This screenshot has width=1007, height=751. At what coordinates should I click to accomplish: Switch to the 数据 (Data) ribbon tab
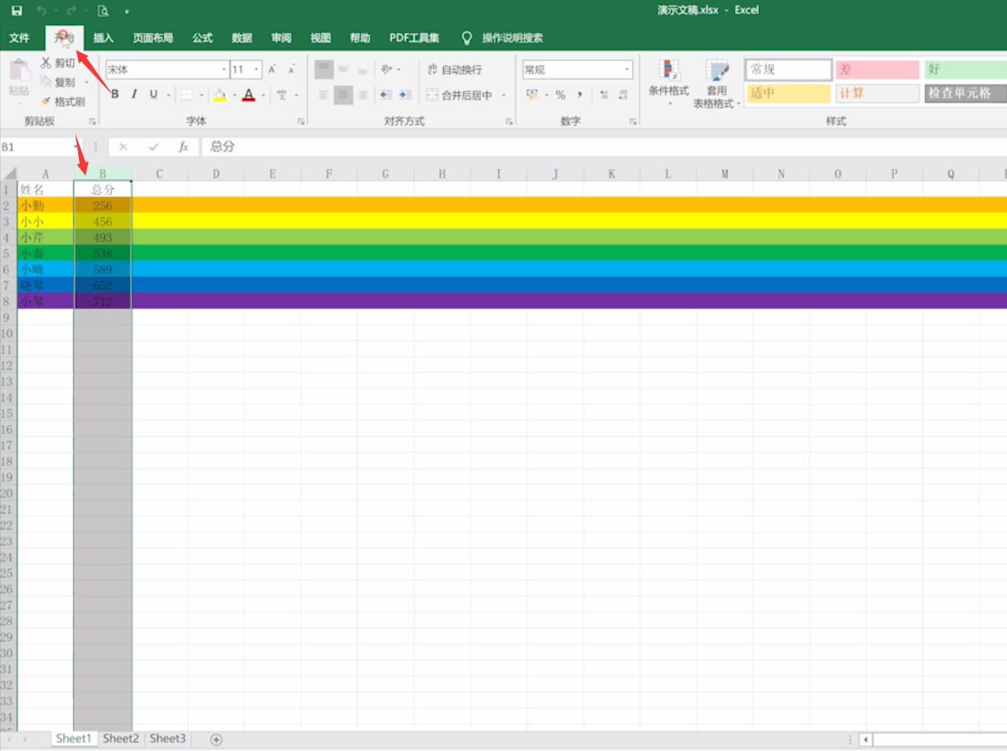tap(241, 38)
